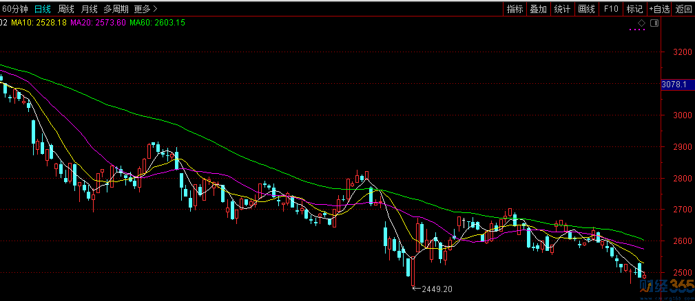Open the 统计 statistics button
Viewport: 695px width, 301px height.
[563, 9]
